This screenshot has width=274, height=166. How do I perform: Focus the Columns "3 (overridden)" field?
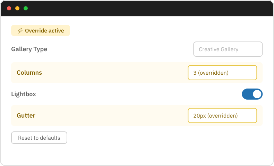tap(222, 73)
